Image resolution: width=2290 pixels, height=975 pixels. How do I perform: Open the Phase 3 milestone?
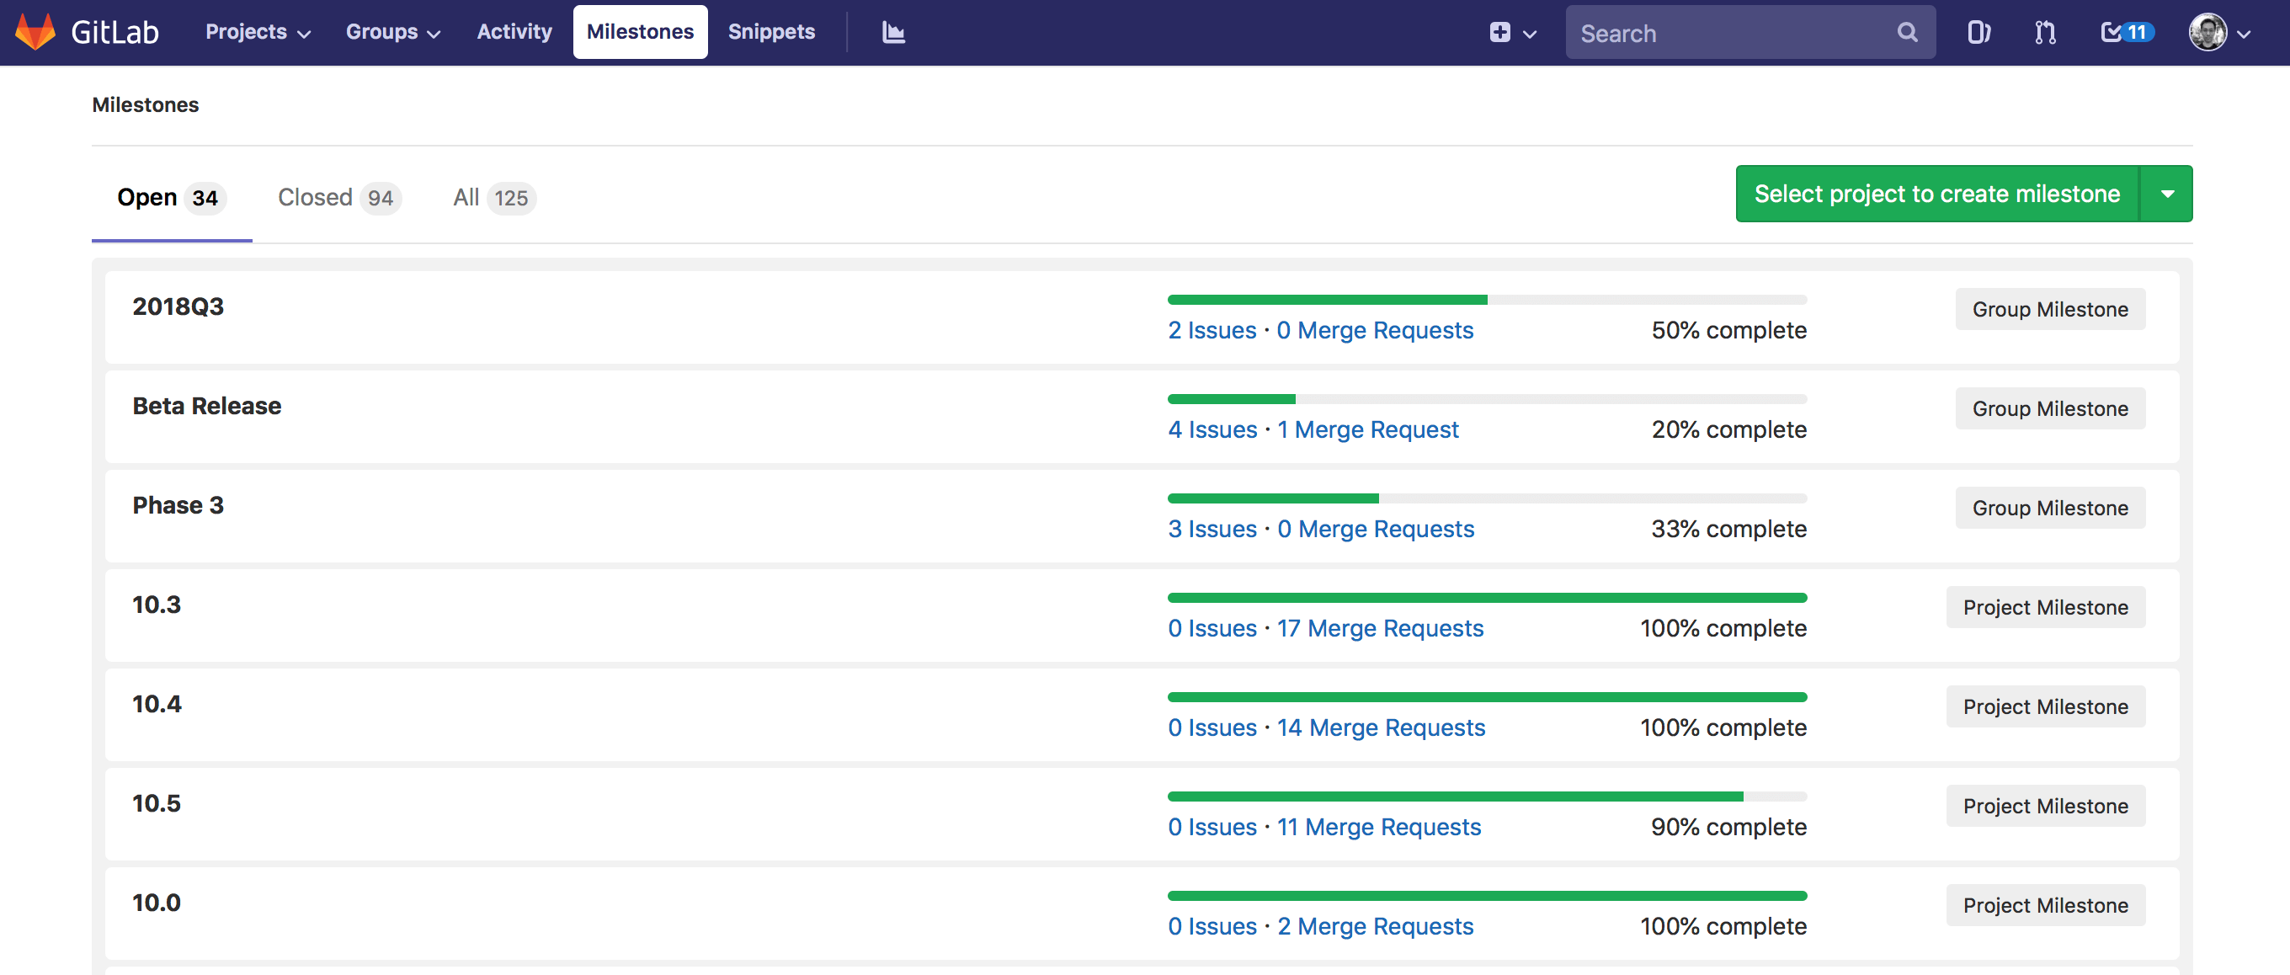(x=178, y=506)
